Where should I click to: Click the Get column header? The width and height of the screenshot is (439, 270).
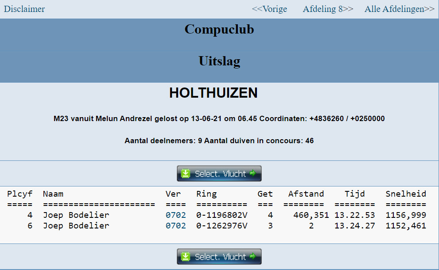(265, 194)
